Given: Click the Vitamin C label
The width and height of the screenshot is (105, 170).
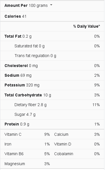Looking at the screenshot, I should tap(13, 134).
